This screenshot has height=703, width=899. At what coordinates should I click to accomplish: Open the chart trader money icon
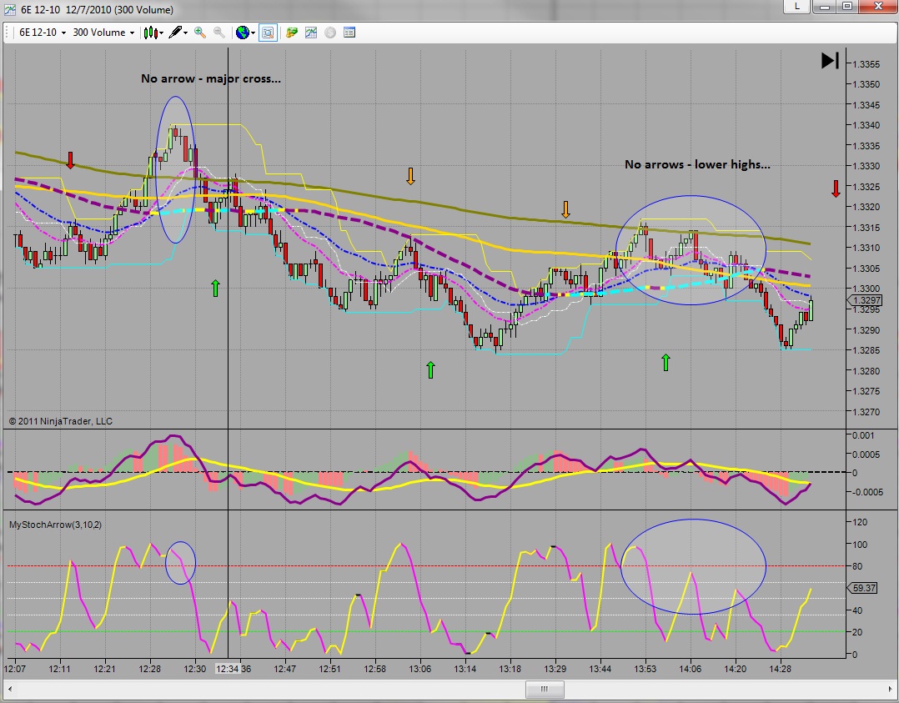(x=292, y=33)
